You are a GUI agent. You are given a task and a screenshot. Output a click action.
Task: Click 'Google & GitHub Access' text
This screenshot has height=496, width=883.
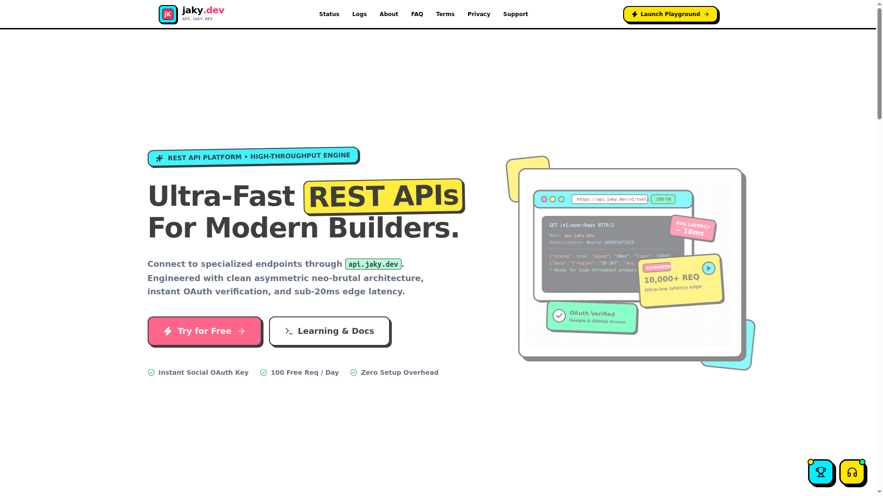pyautogui.click(x=597, y=321)
